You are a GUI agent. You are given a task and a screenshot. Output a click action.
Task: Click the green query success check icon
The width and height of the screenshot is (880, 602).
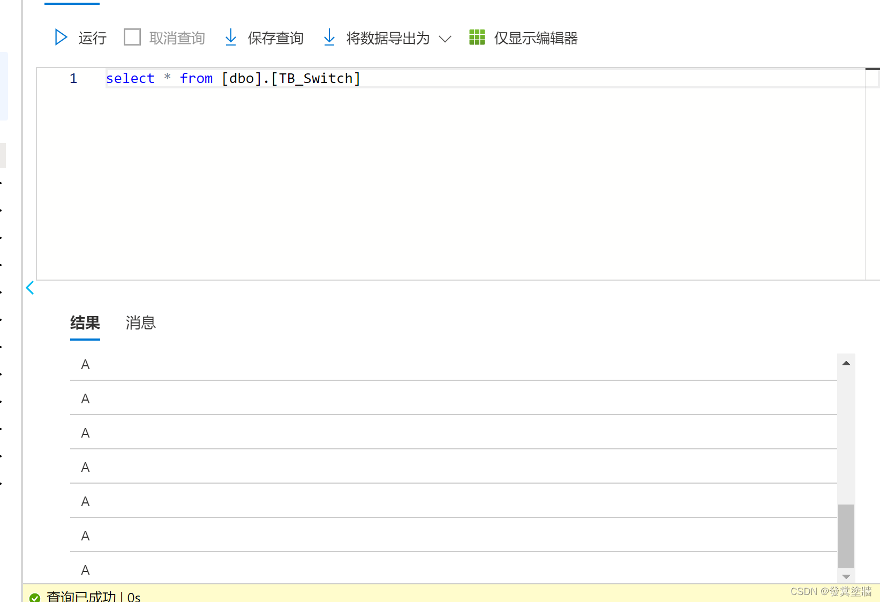[x=35, y=598]
